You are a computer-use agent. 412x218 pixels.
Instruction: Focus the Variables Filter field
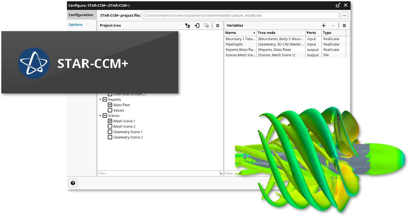coord(229,173)
